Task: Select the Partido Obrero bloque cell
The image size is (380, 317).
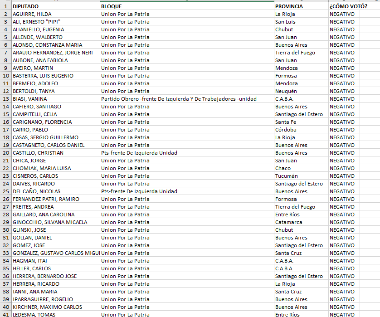Action: click(187, 99)
